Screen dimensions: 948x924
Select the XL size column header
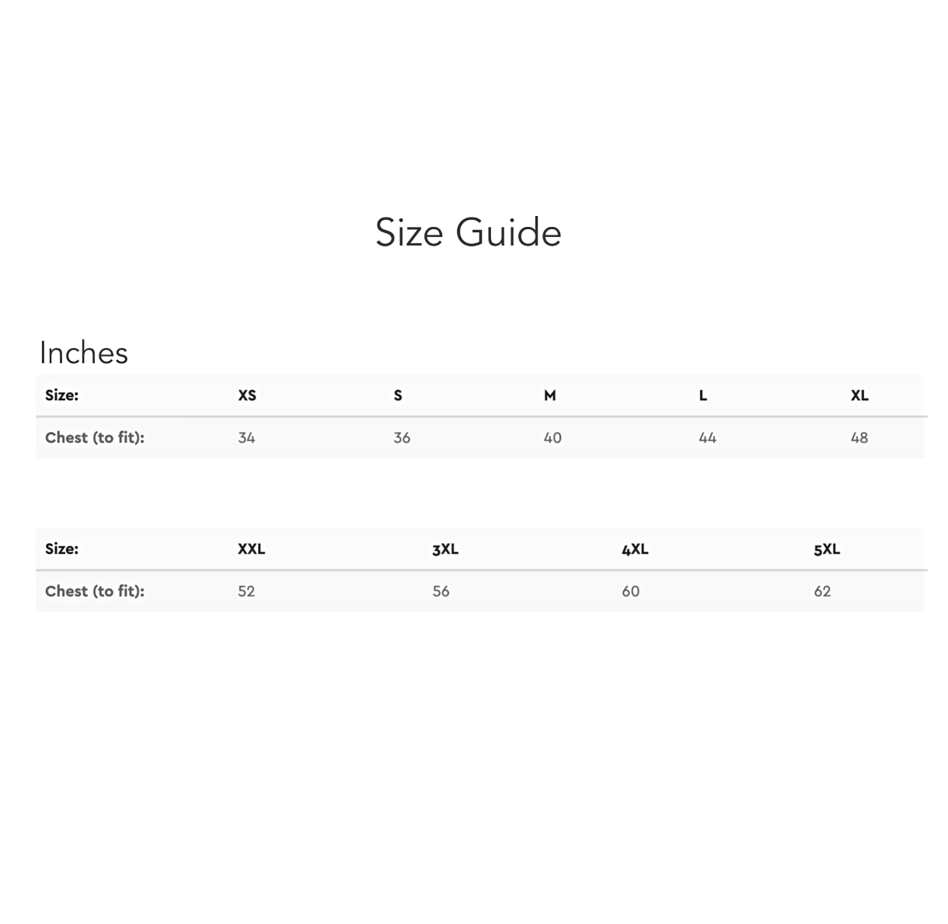[x=859, y=396]
